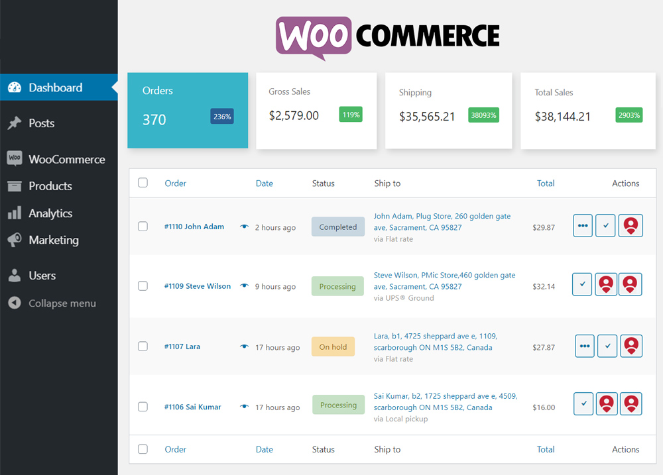Click the Analytics bar chart icon
The width and height of the screenshot is (663, 475).
[15, 213]
